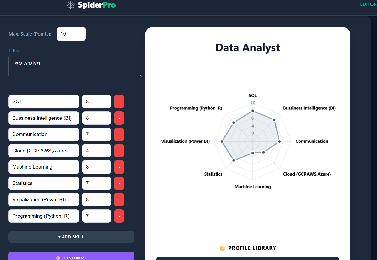Open the EDITOR link
377x260 pixels.
coord(368,4)
